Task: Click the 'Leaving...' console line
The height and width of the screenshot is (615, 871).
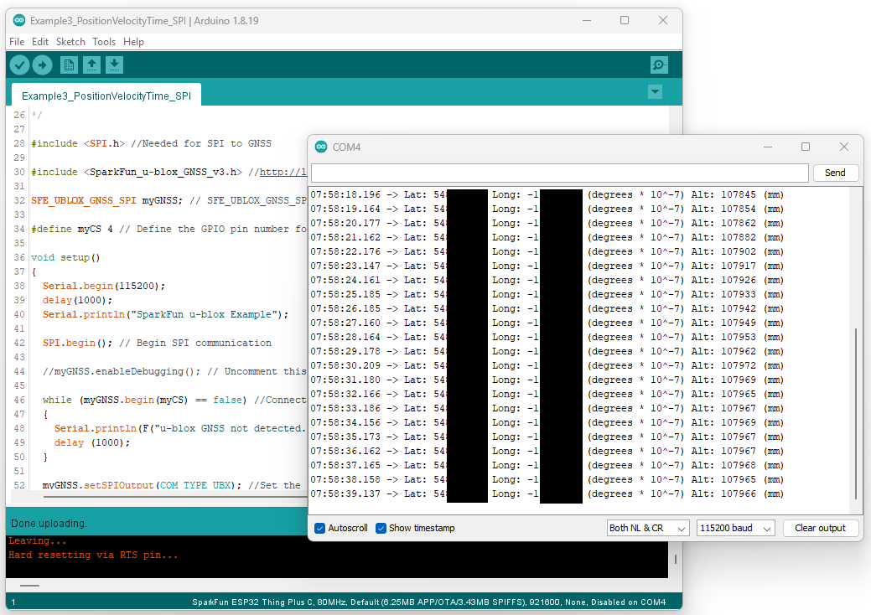Action: click(x=37, y=540)
